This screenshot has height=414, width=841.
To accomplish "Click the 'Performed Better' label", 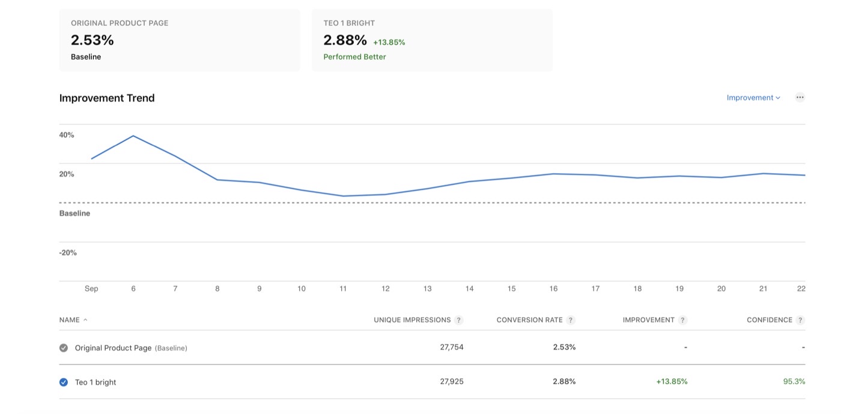I will [354, 57].
